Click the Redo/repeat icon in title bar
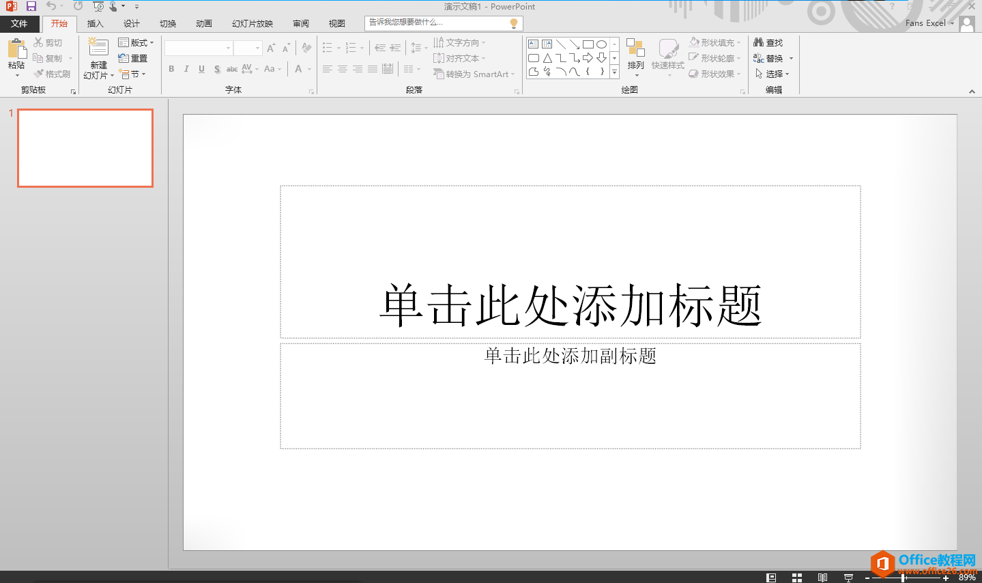Screen dimensions: 982x583 [x=78, y=6]
